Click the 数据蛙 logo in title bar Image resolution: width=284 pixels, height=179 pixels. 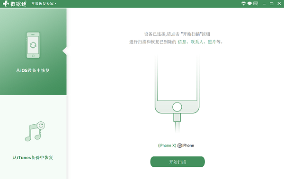[15, 3]
